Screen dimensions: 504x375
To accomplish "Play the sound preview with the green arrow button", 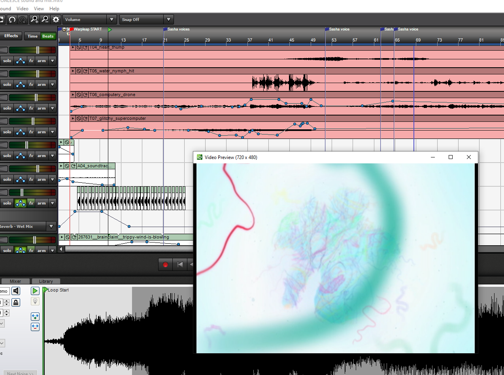I will pos(35,291).
